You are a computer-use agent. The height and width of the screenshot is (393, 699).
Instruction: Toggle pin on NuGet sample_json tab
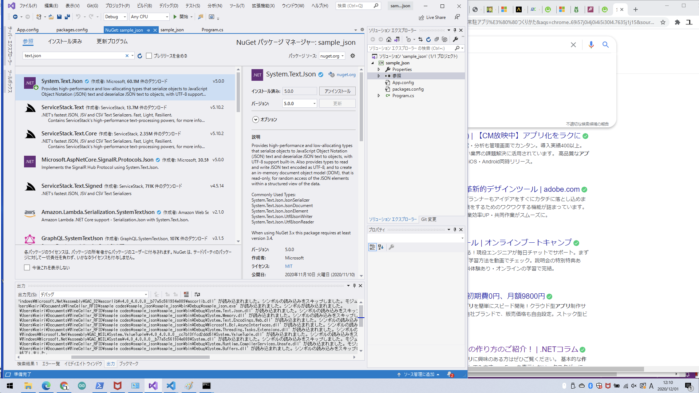(x=149, y=30)
